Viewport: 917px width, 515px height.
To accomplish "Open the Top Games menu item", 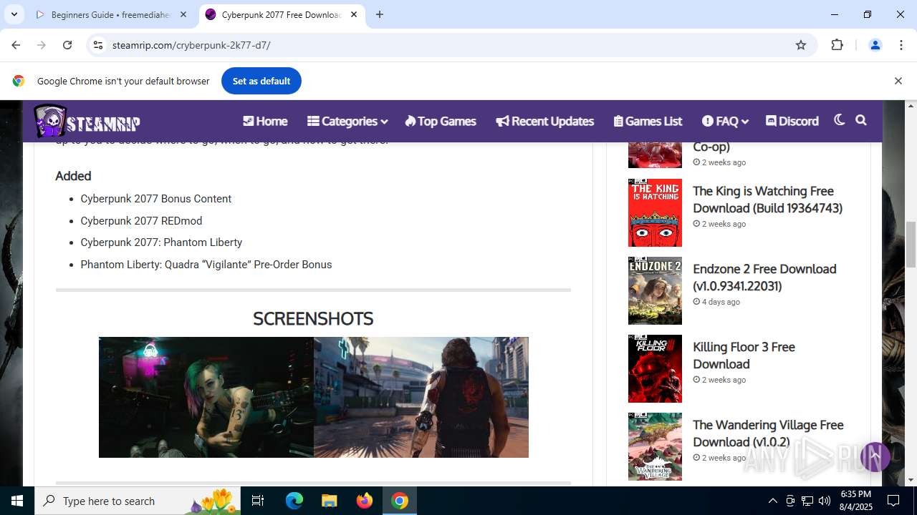I will [440, 121].
